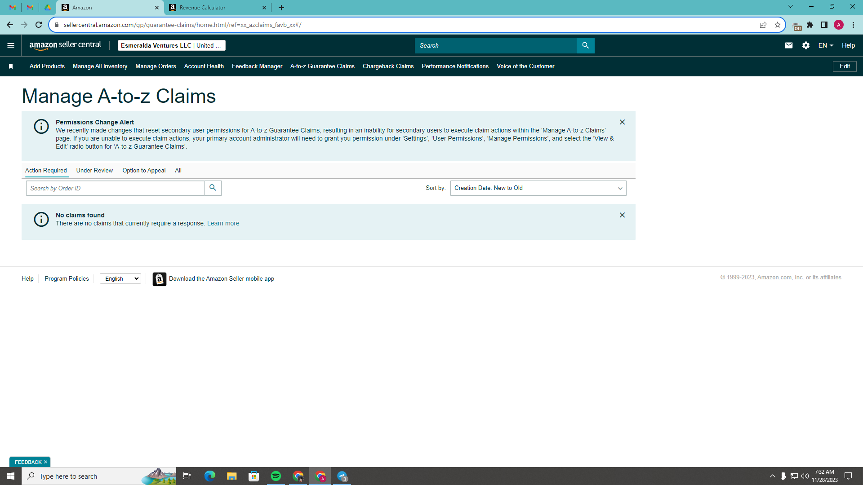Open Telegram from the taskbar
This screenshot has width=863, height=485.
342,476
